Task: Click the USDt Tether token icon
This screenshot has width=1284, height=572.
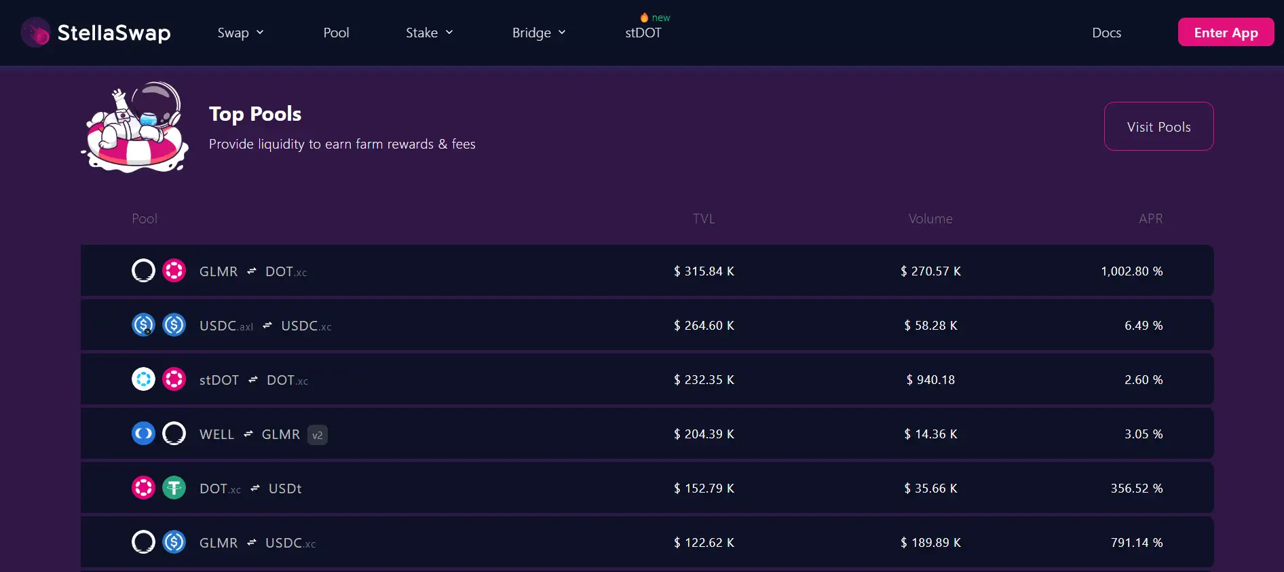Action: tap(174, 488)
